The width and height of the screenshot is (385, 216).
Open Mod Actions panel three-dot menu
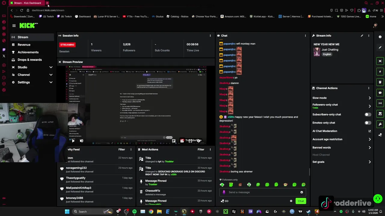[210, 149]
